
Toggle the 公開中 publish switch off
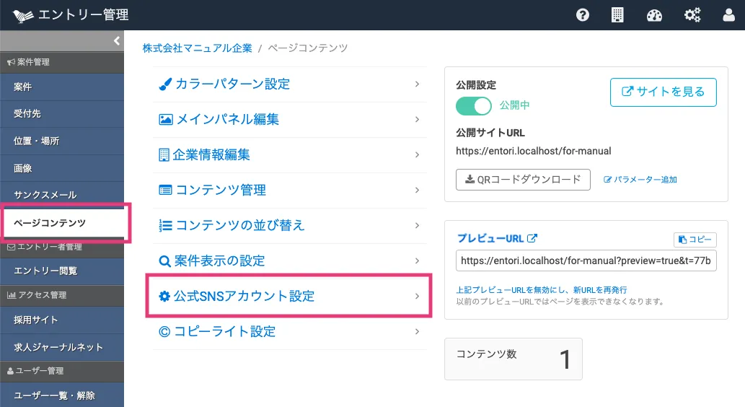point(473,105)
